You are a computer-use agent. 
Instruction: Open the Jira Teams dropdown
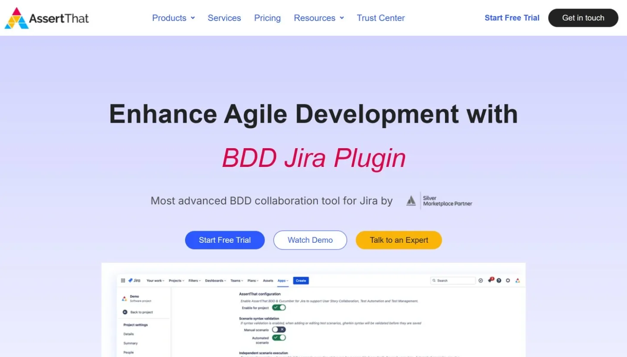(x=237, y=281)
